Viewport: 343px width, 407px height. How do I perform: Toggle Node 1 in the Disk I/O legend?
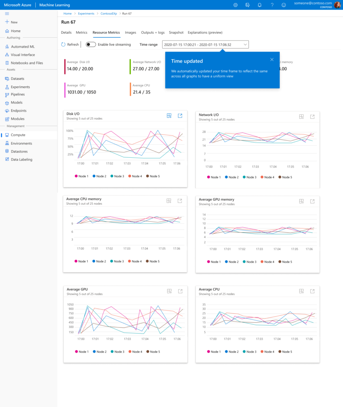pyautogui.click(x=81, y=176)
